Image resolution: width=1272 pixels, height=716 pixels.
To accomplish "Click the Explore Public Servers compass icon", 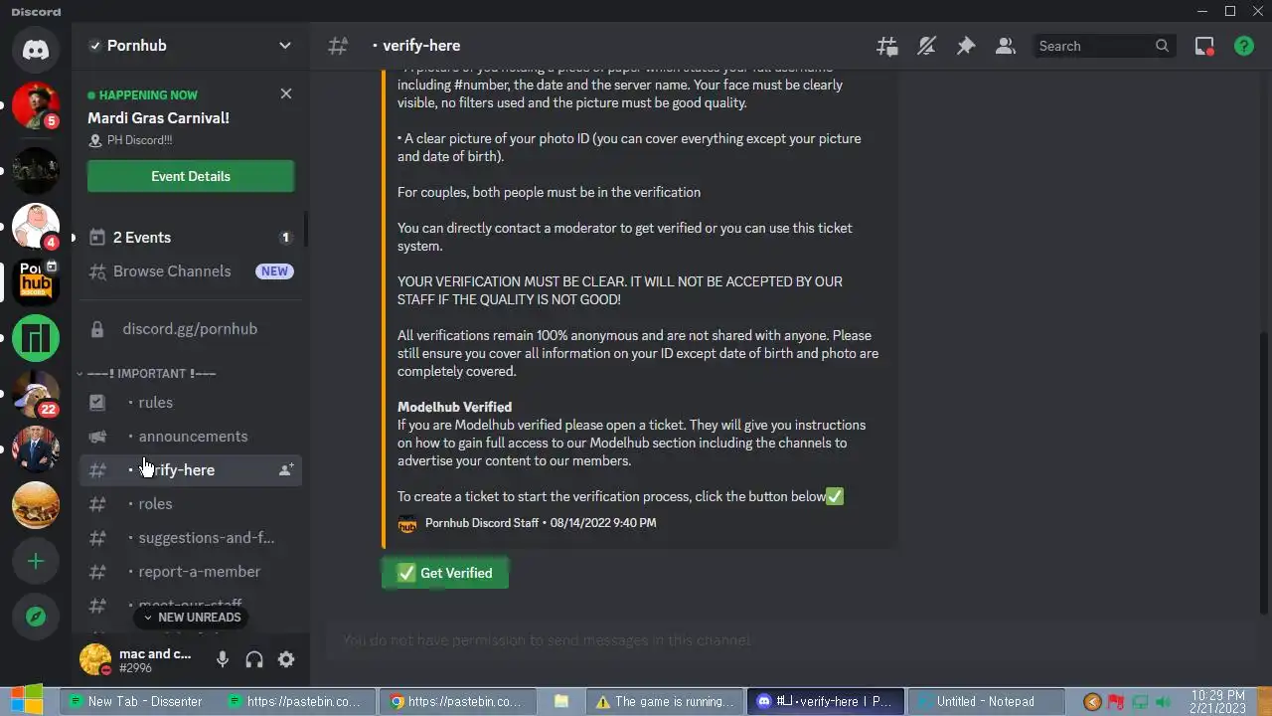I will point(36,617).
